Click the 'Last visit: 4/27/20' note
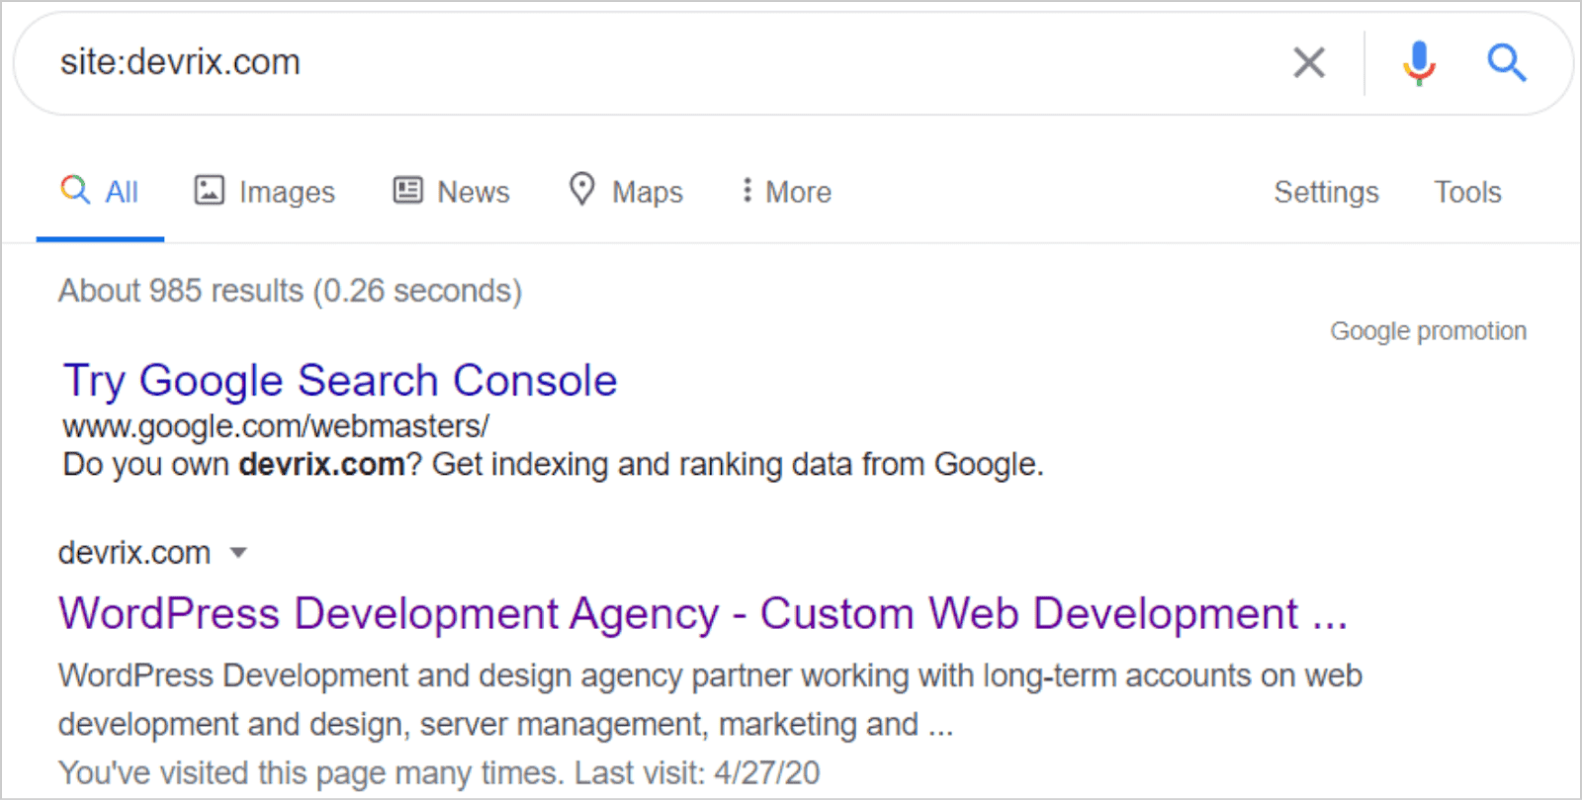 point(697,773)
